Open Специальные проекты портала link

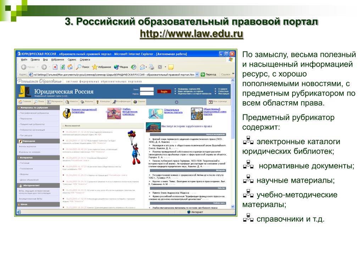point(173,111)
